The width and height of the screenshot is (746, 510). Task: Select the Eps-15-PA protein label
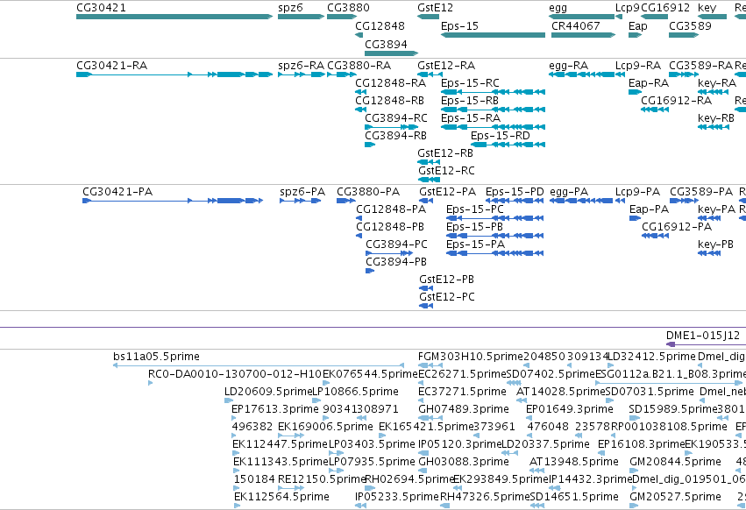475,244
